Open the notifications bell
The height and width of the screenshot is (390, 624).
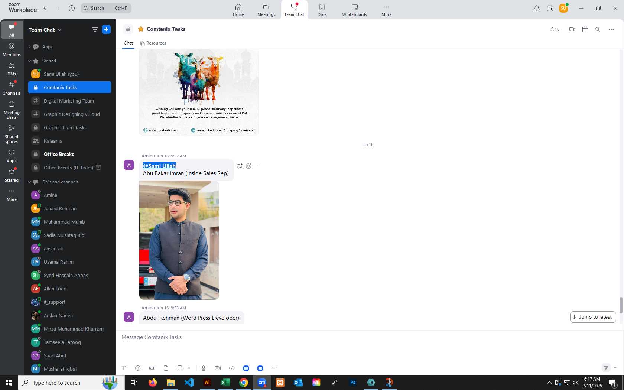pyautogui.click(x=537, y=8)
